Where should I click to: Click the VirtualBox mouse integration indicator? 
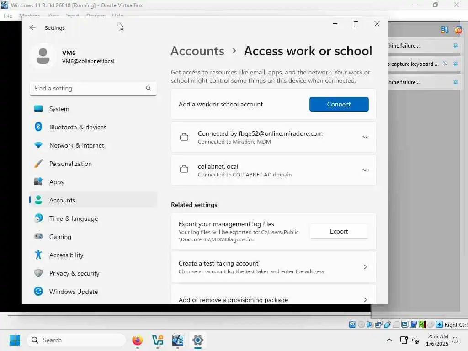tap(431, 324)
